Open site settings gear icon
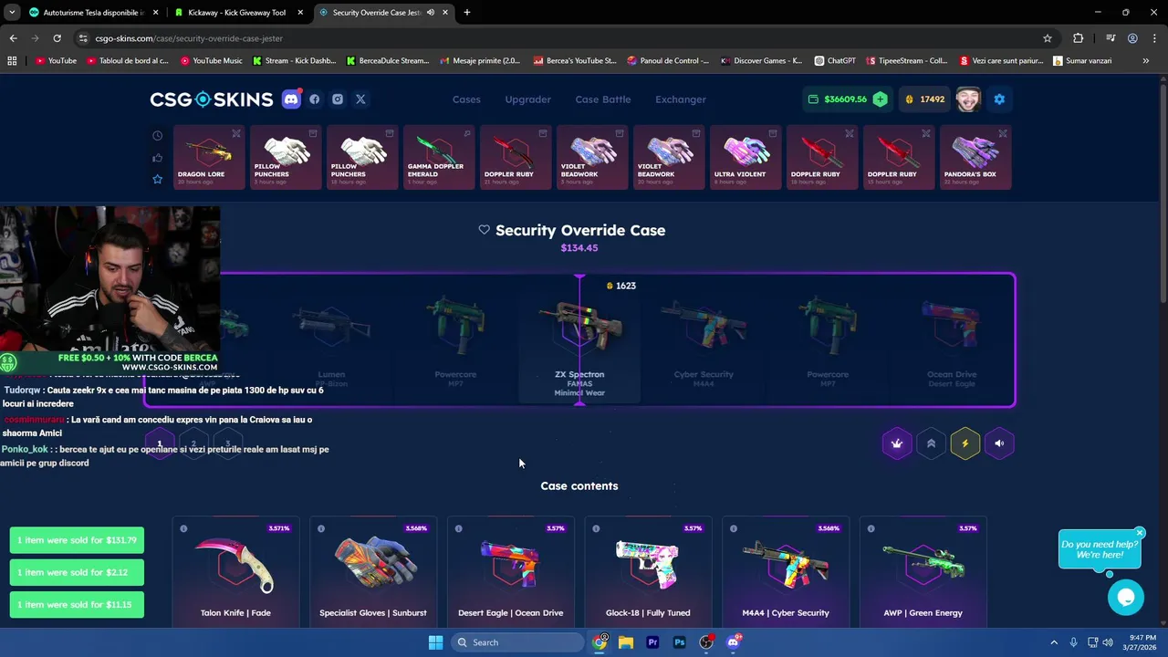 point(999,99)
